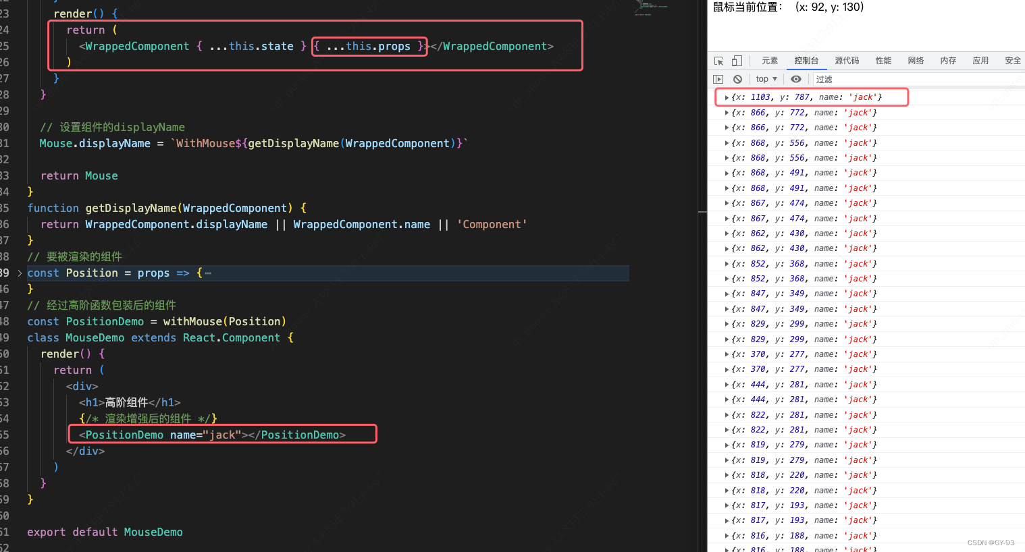Click the eye icon for live expressions
This screenshot has width=1025, height=552.
point(796,79)
